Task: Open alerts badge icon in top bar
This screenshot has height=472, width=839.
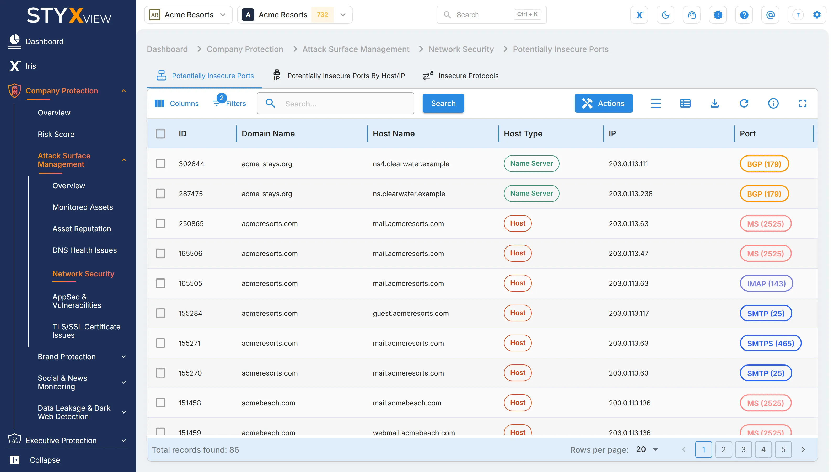Action: coord(718,15)
